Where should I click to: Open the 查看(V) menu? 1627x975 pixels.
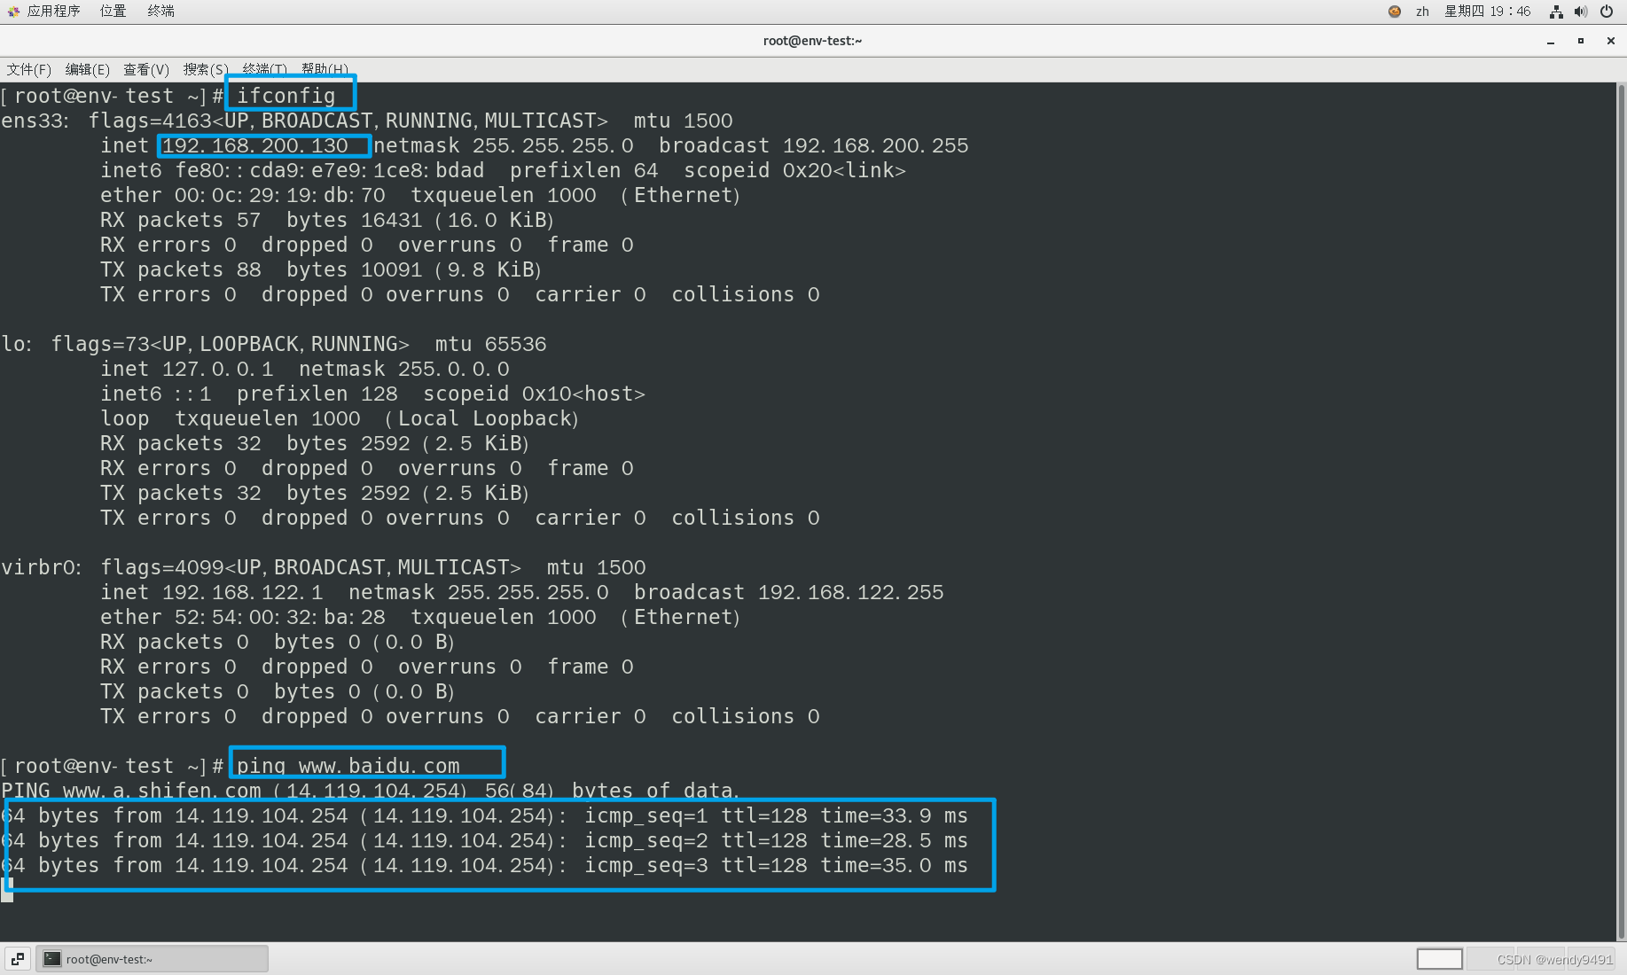click(145, 69)
